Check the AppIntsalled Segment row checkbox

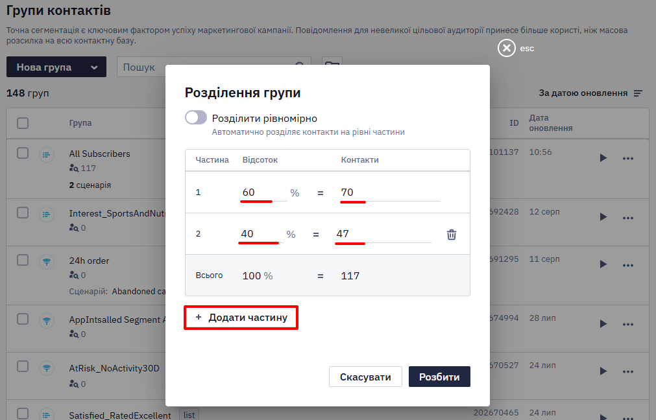(x=23, y=319)
